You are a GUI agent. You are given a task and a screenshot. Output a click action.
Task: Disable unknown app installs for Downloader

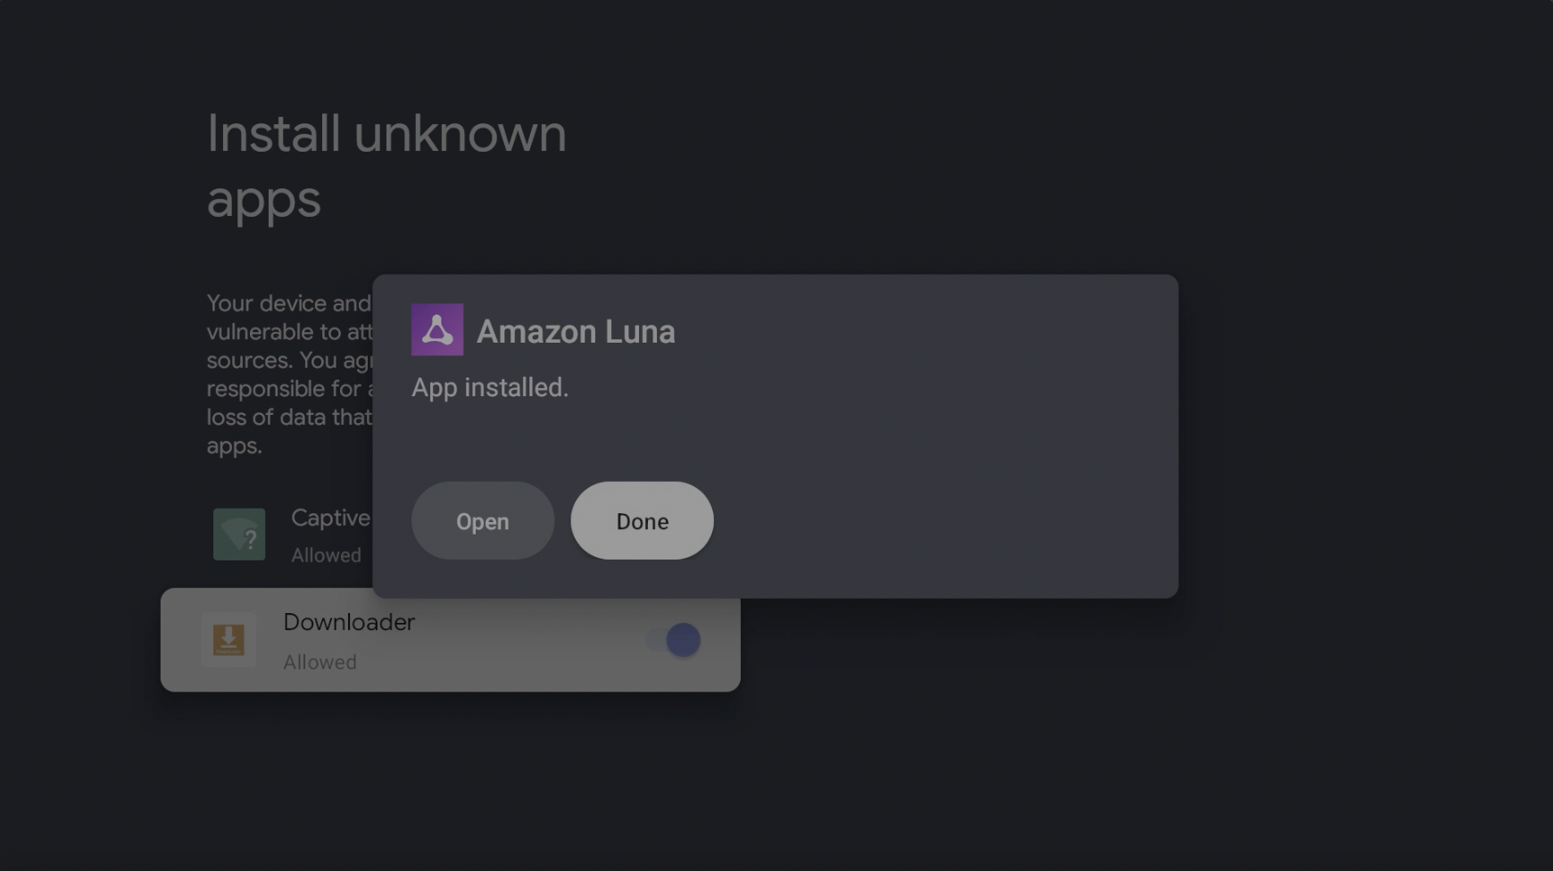(x=677, y=639)
